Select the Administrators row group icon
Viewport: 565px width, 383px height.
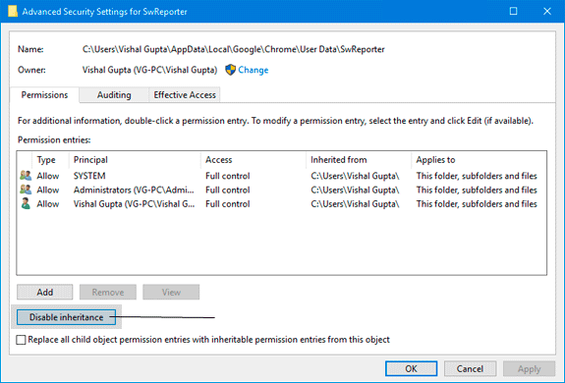click(26, 190)
